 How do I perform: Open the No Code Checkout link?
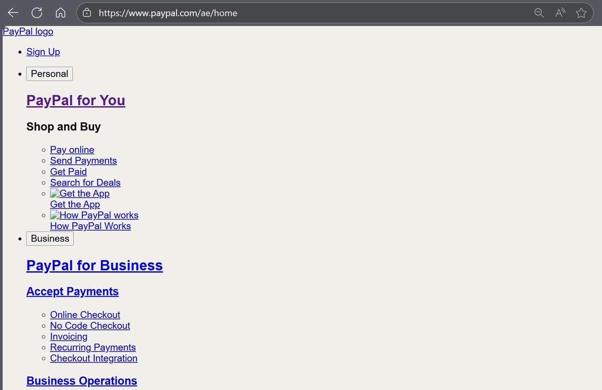point(90,325)
